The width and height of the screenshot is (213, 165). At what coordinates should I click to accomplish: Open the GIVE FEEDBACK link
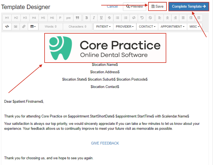105,143
